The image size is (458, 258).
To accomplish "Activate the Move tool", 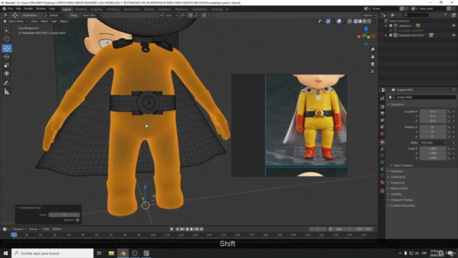I will tap(6, 48).
